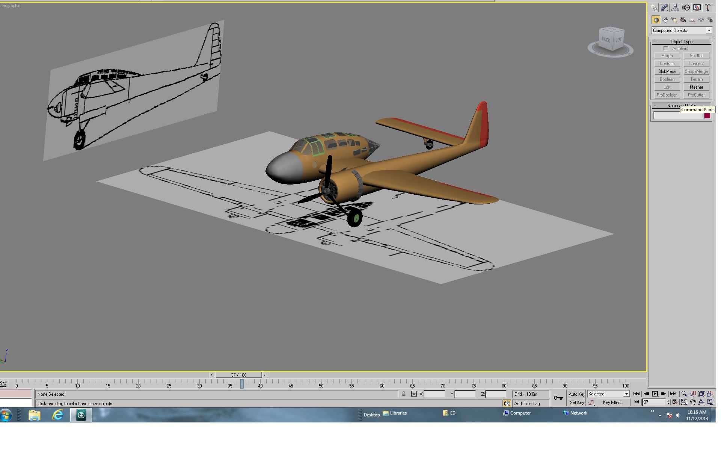Screen dimensions: 721x451
Task: Click the Zoom magnifier icon
Action: coord(684,394)
